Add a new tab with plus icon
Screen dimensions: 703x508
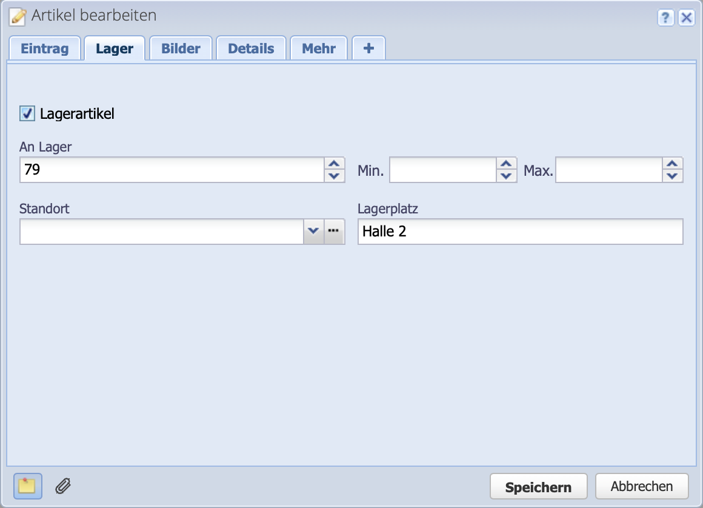point(368,48)
